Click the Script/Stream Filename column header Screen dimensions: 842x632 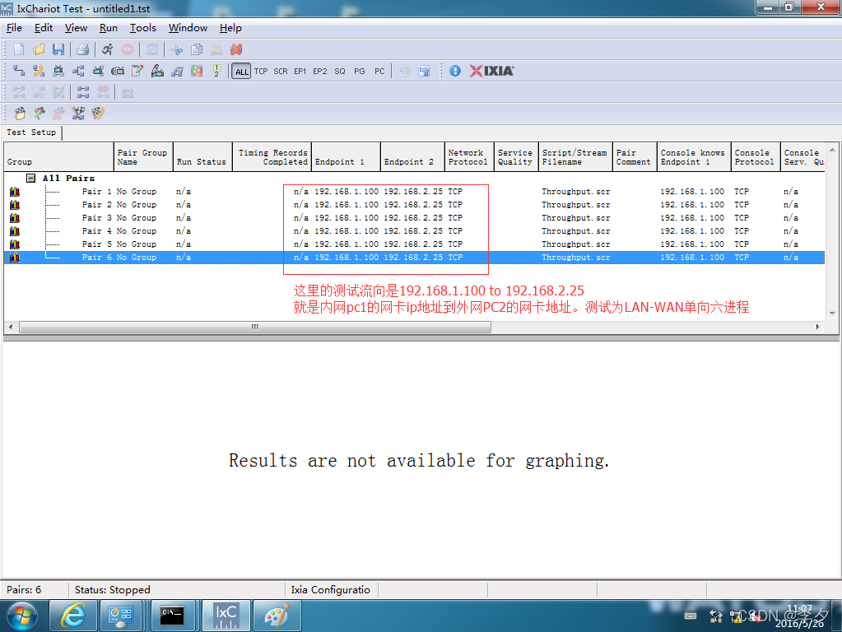point(575,157)
